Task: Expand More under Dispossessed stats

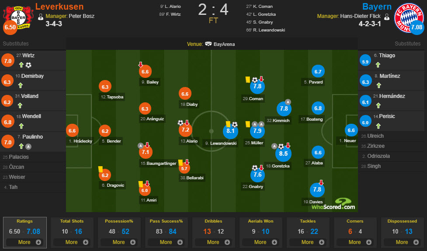Action: pos(402,242)
